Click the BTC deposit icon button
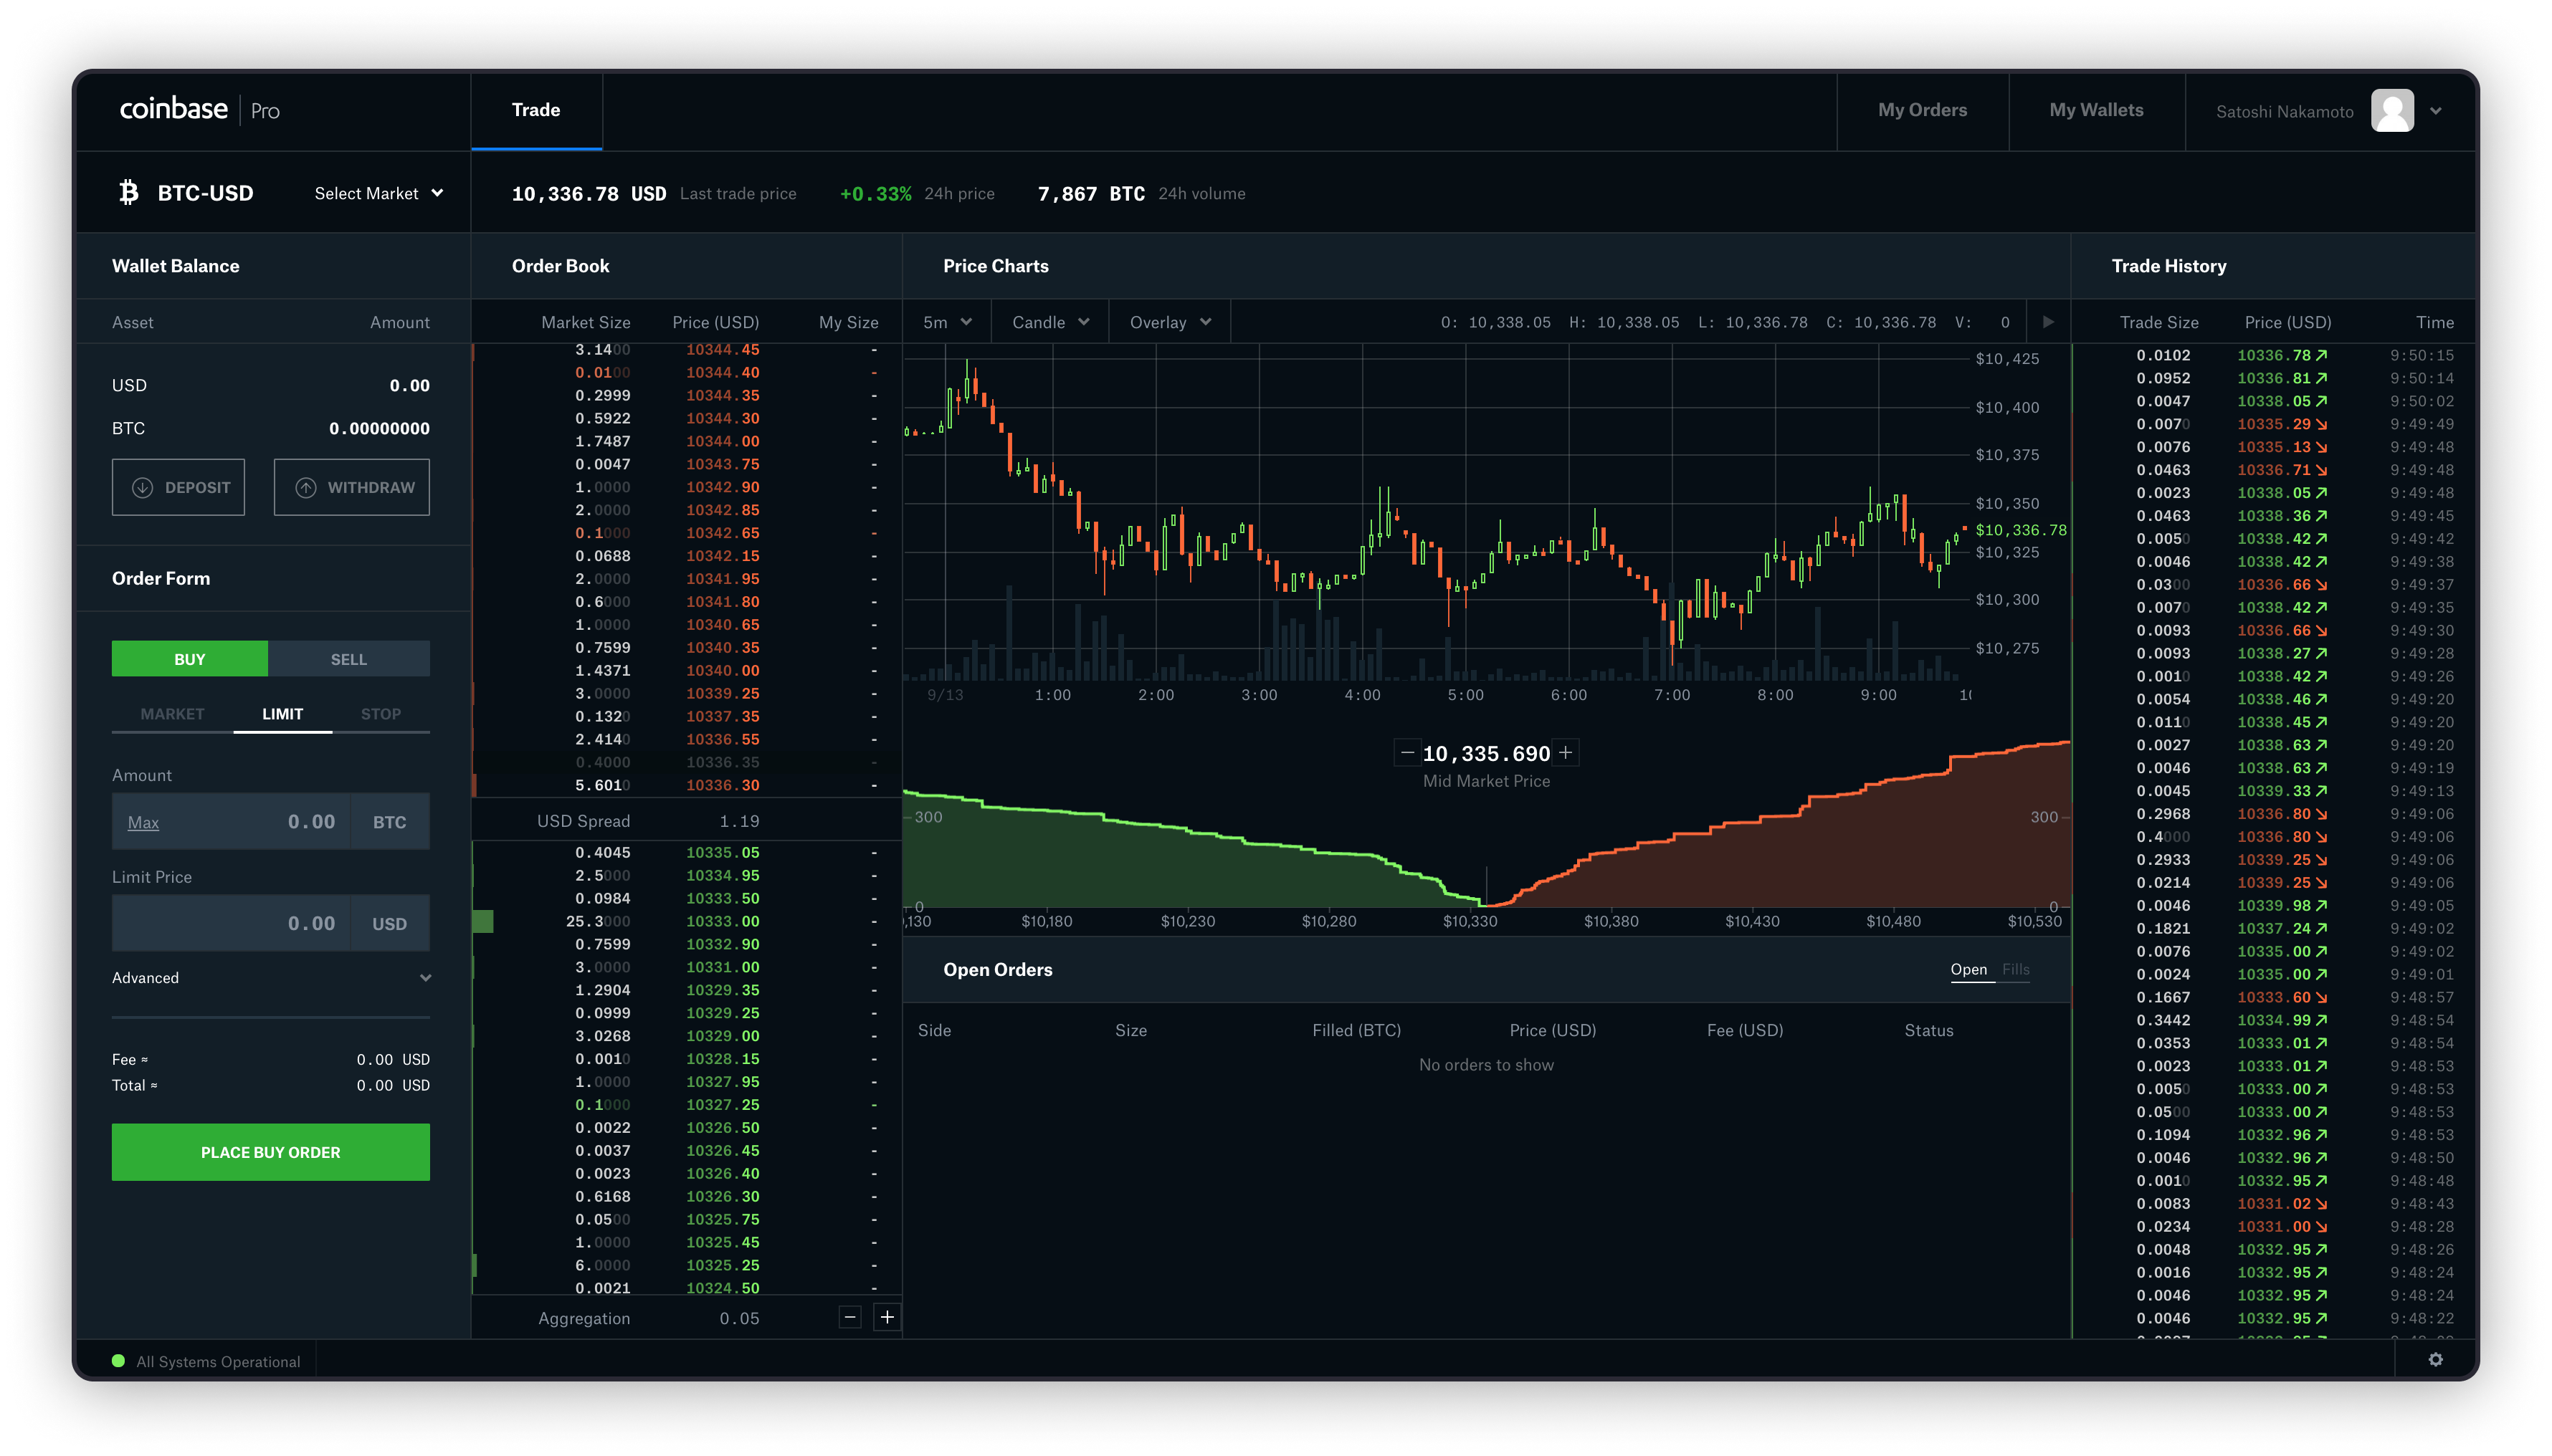 [141, 487]
